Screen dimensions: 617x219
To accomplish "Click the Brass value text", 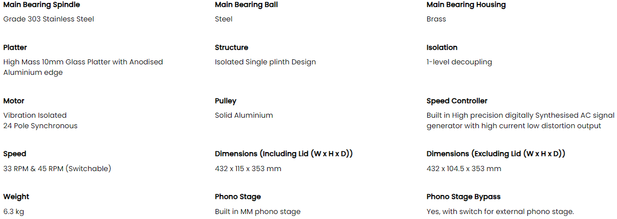I will (436, 19).
